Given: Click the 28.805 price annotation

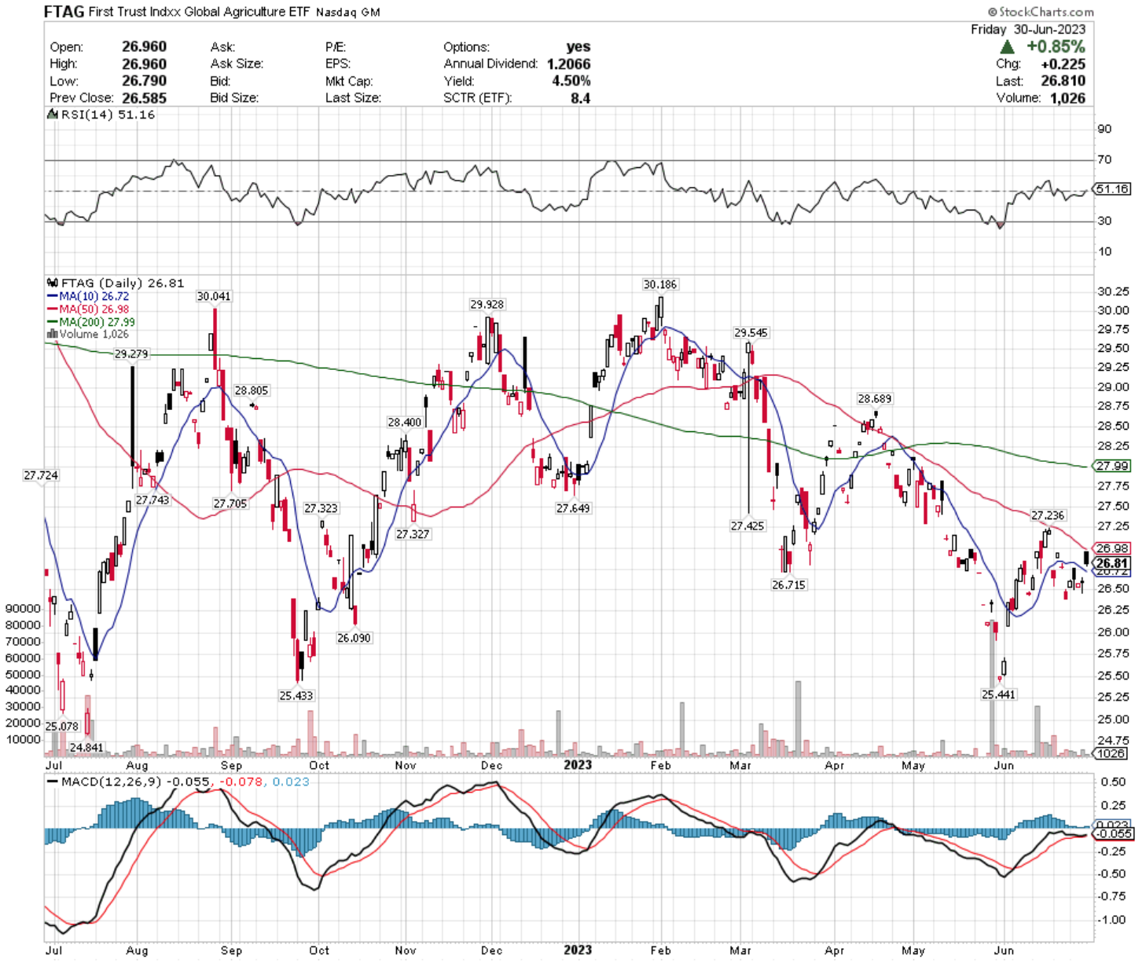Looking at the screenshot, I should [252, 390].
